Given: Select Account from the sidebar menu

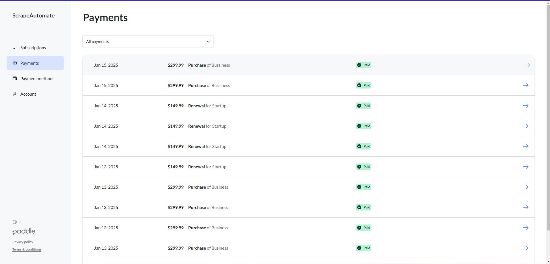Looking at the screenshot, I should point(28,94).
